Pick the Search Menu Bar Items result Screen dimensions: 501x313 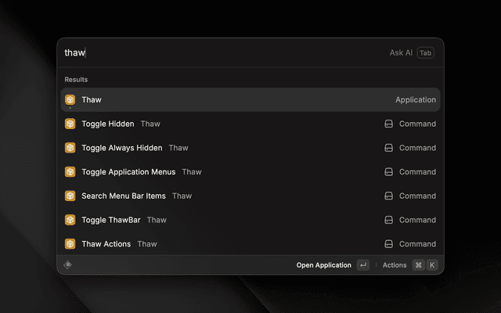[123, 196]
